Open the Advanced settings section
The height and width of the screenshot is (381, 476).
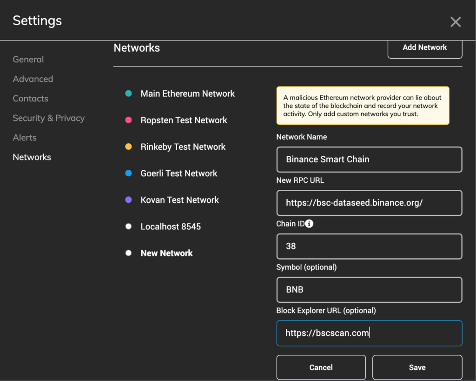[33, 79]
